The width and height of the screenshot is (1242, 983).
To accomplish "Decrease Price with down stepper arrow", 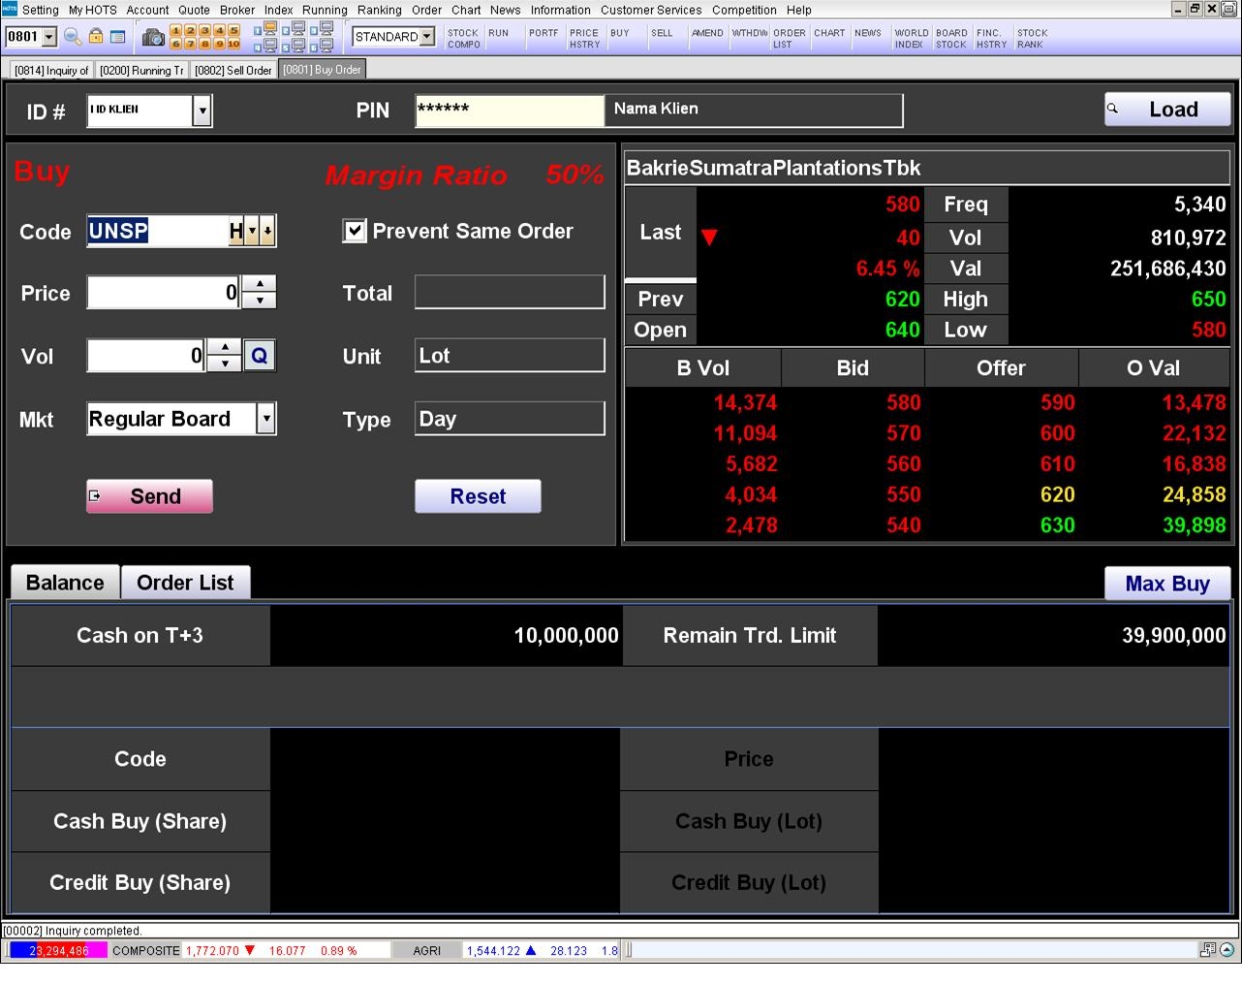I will (259, 301).
